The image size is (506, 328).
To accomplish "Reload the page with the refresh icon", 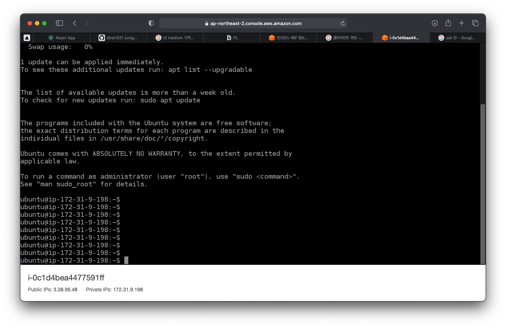I will click(342, 23).
